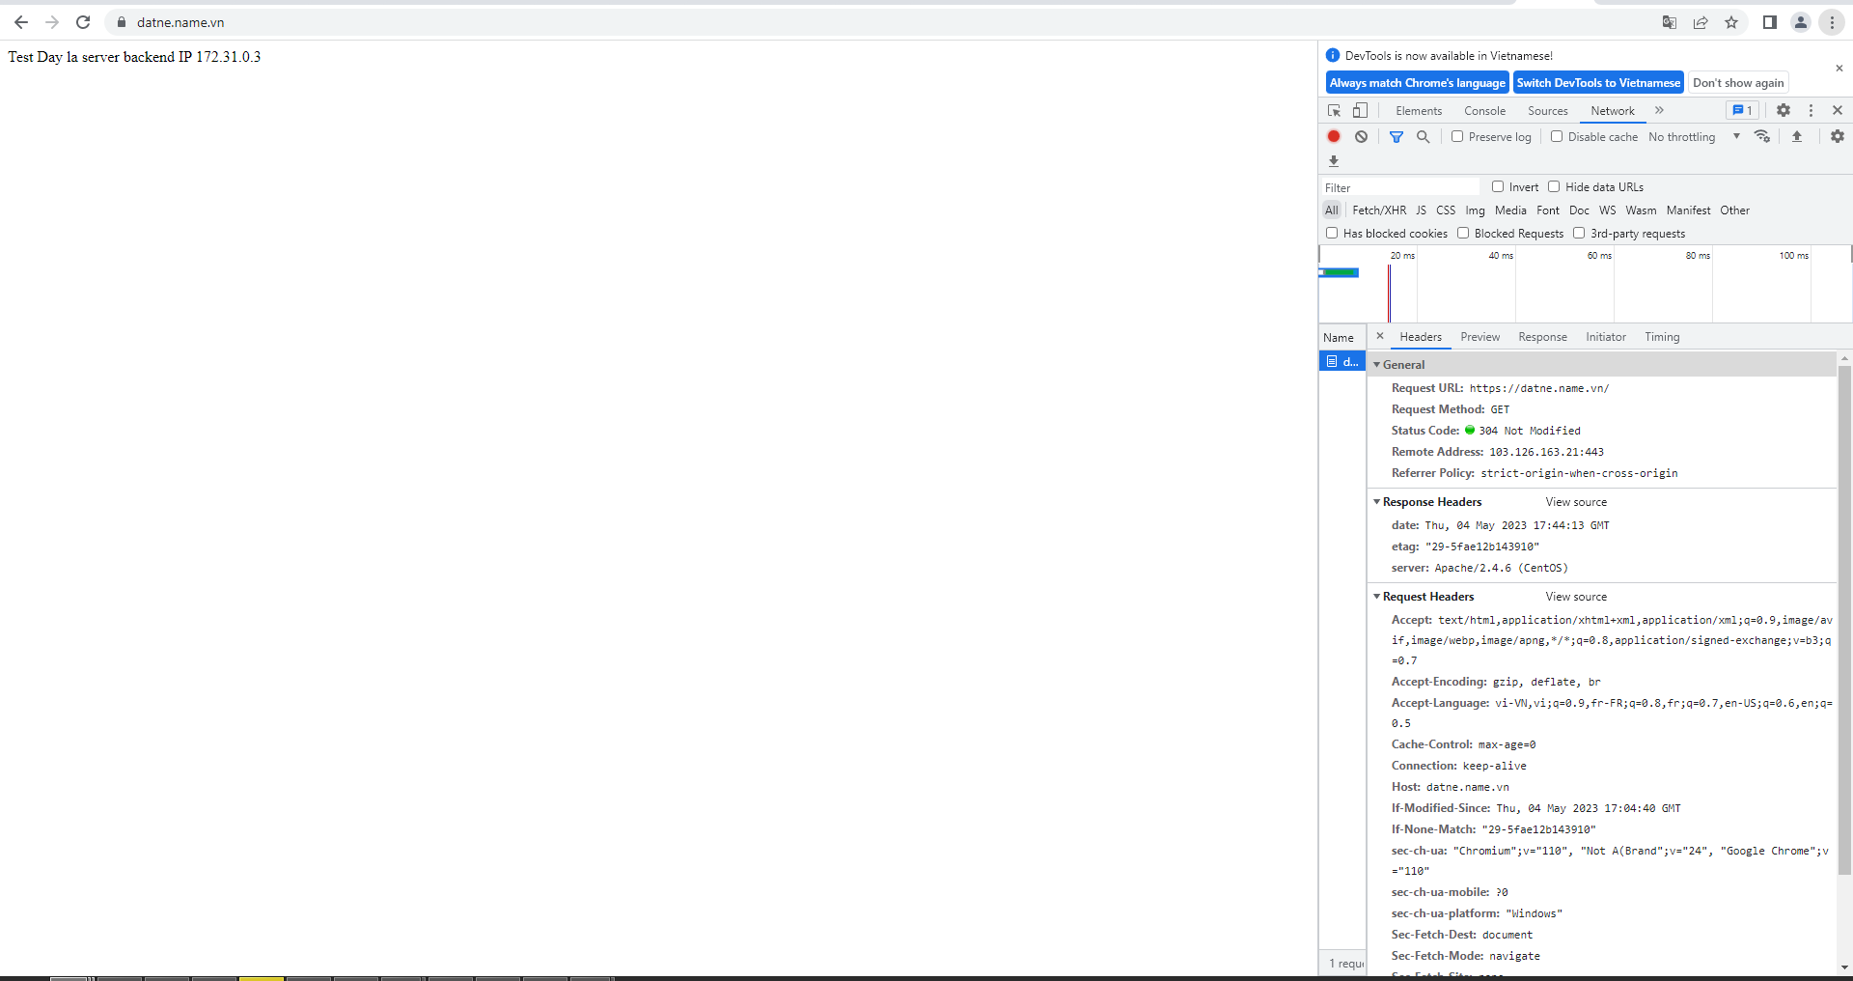This screenshot has width=1853, height=981.
Task: Toggle the network filter funnel icon
Action: 1396,137
